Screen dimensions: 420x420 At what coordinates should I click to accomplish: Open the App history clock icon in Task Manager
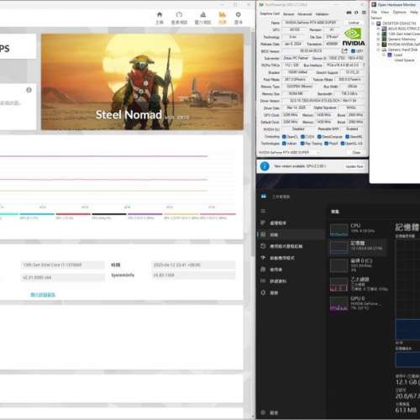[x=263, y=246]
